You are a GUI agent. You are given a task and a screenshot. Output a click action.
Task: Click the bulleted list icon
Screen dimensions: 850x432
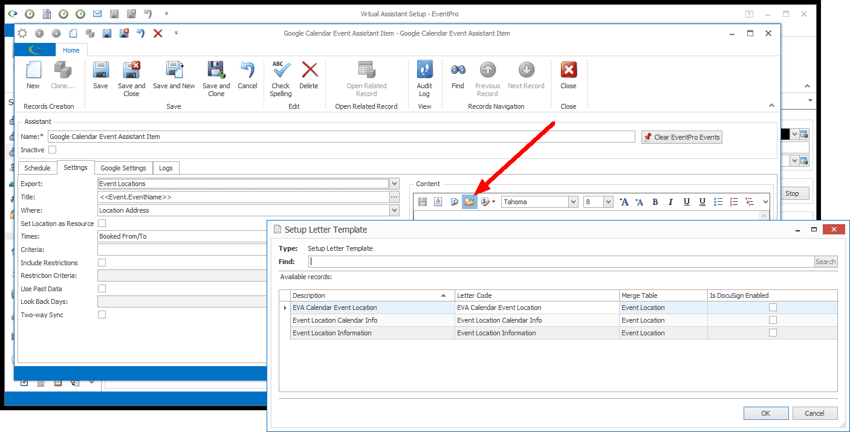718,202
